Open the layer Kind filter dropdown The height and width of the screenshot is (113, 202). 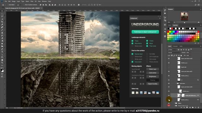pyautogui.click(x=172, y=50)
